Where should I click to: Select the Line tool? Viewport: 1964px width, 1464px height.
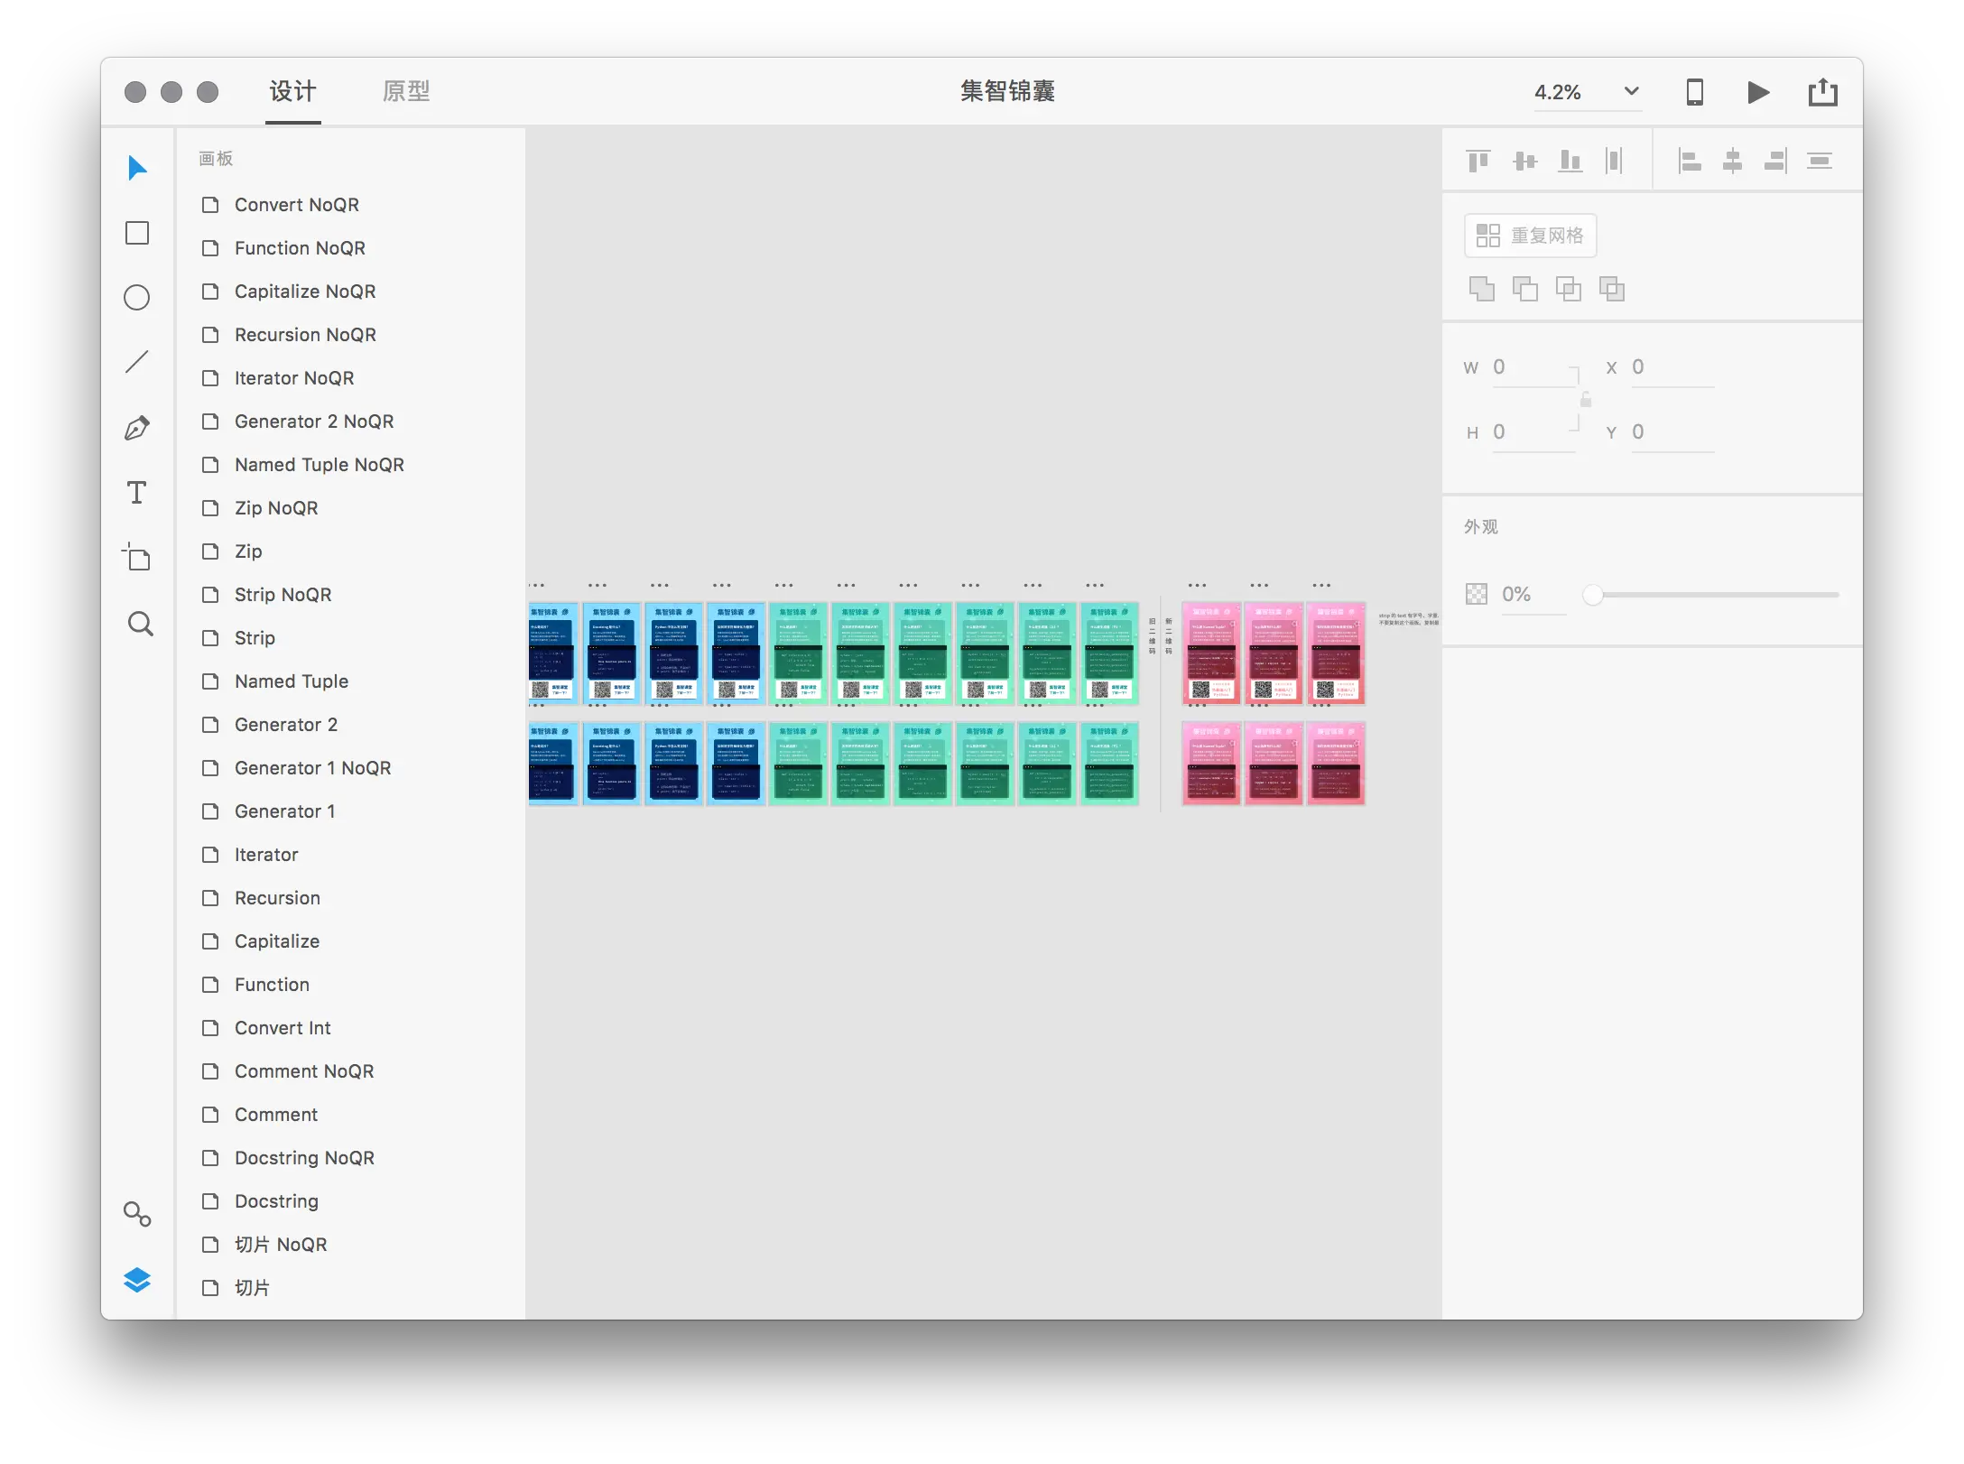point(137,362)
